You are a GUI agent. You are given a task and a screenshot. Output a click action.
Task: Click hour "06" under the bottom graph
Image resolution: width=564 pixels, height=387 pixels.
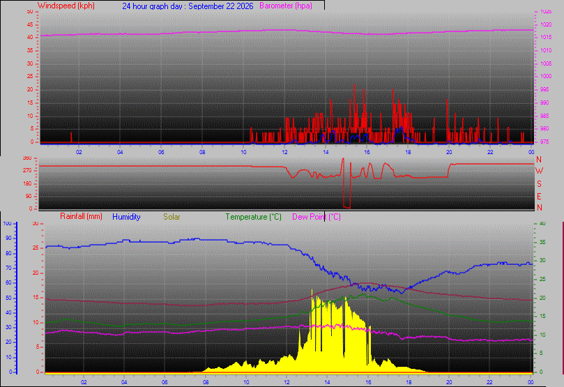click(x=165, y=382)
